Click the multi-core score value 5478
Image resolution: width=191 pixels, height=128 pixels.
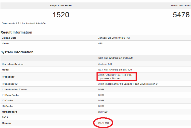coord(181,15)
